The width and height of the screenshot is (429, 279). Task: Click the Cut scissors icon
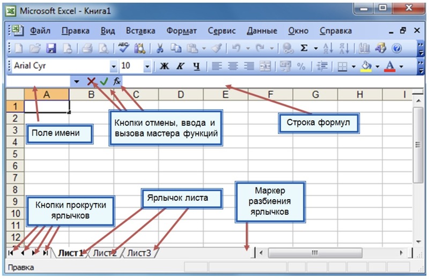(160, 49)
